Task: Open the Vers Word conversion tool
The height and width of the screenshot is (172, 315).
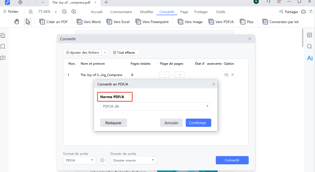Action: [x=88, y=22]
